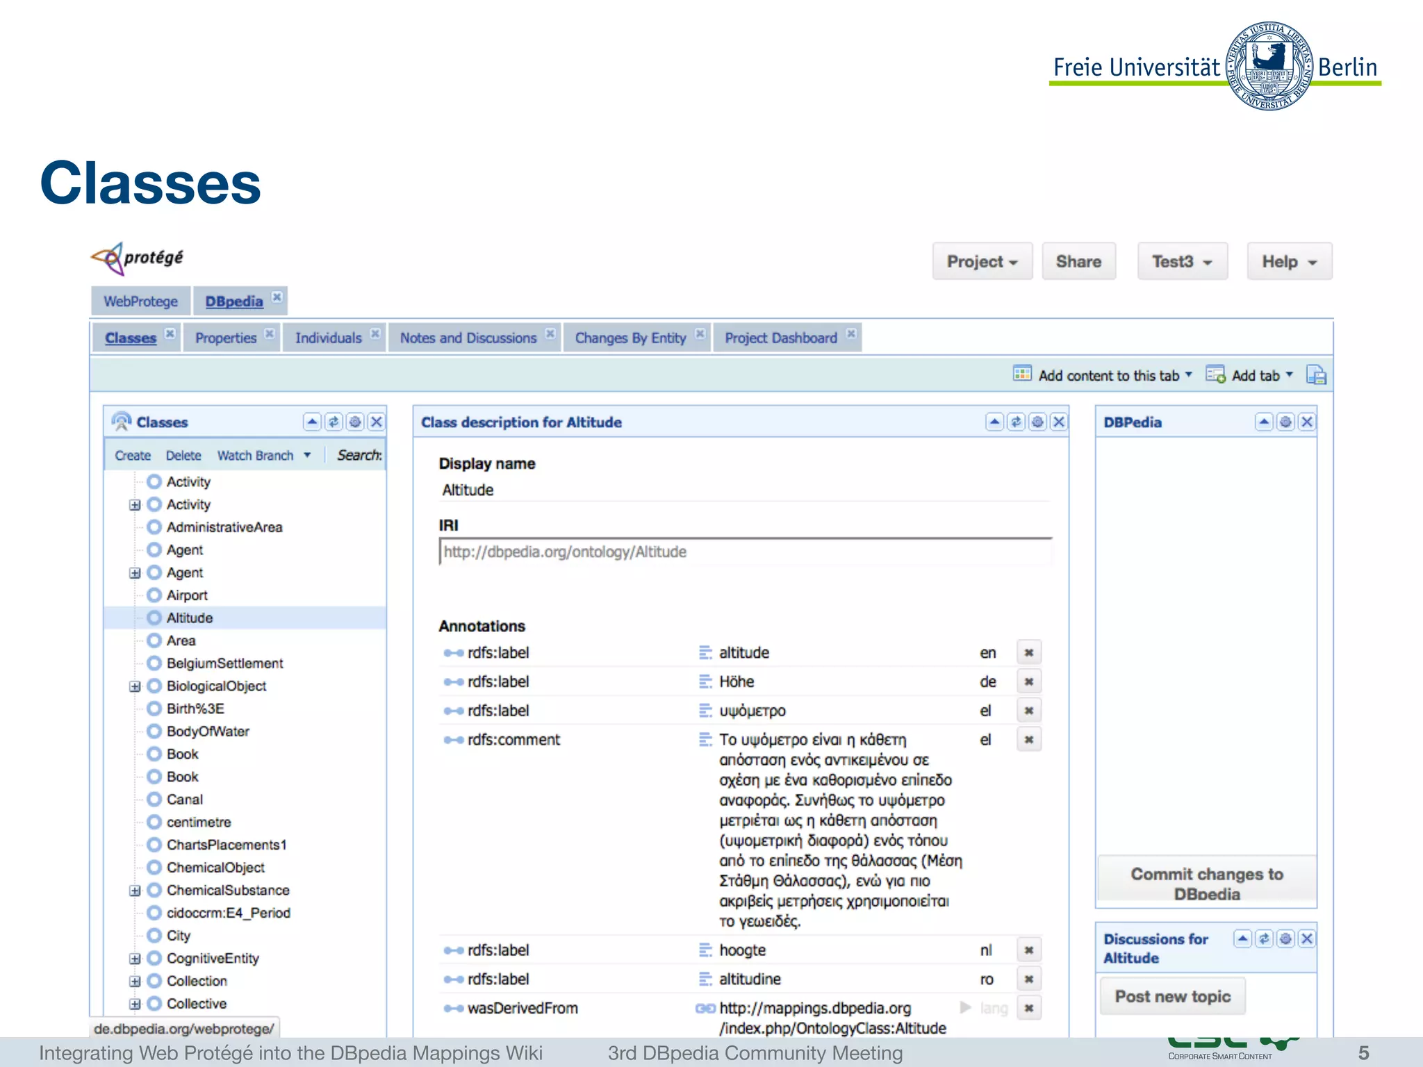Screen dimensions: 1423x1067
Task: Click Post new topic button
Action: (1173, 996)
